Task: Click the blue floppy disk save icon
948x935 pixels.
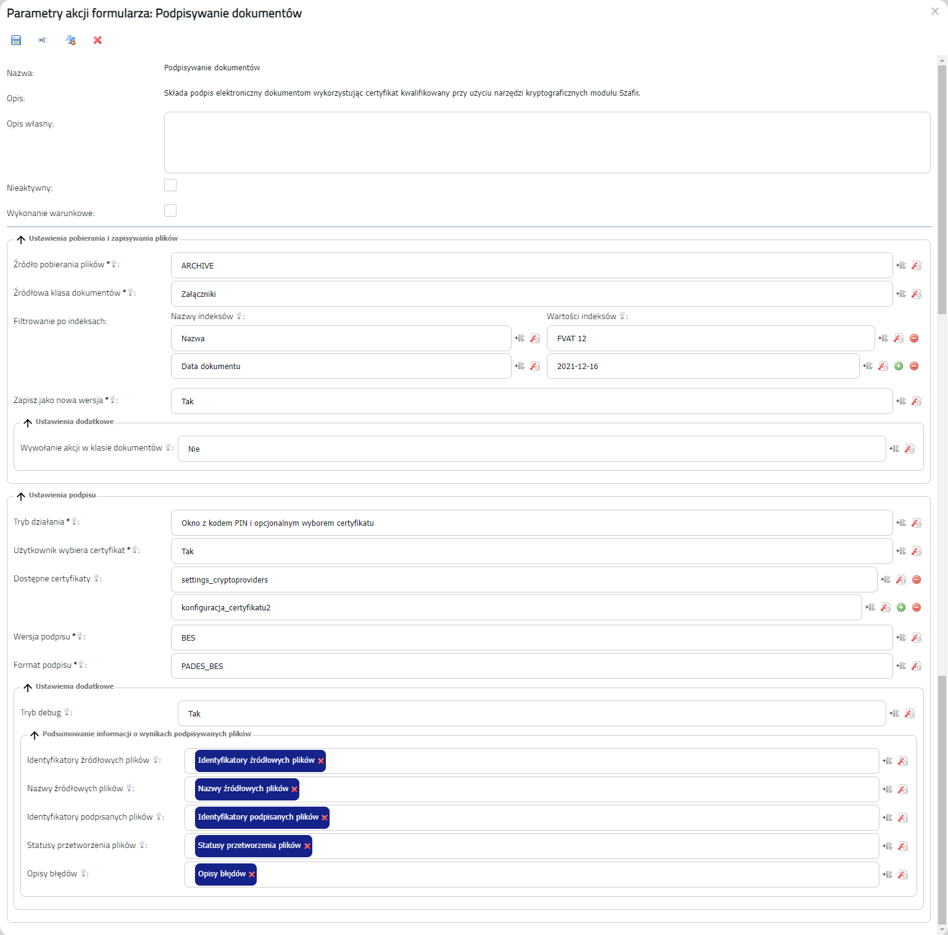Action: pyautogui.click(x=16, y=40)
